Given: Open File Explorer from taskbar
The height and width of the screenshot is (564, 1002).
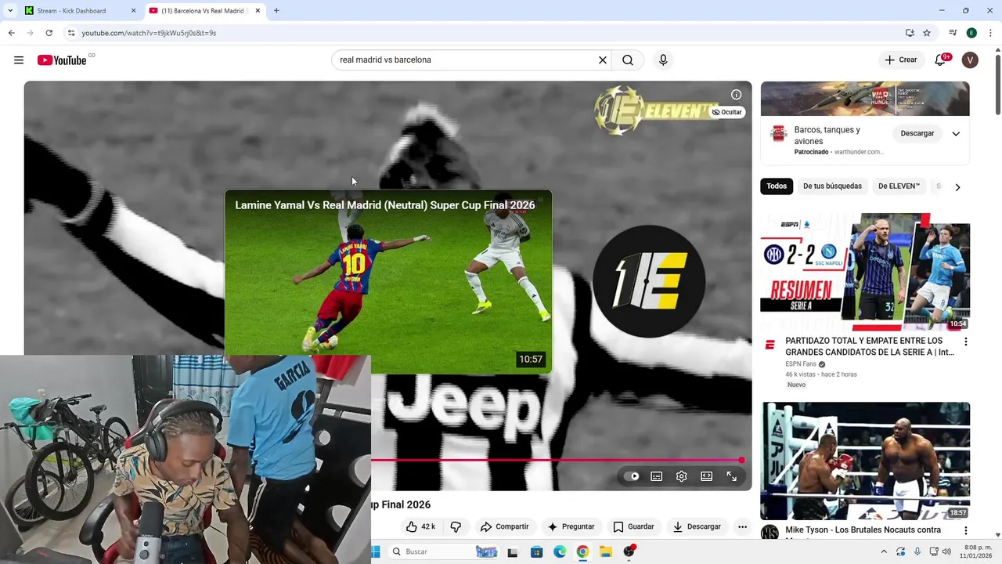Looking at the screenshot, I should [606, 552].
